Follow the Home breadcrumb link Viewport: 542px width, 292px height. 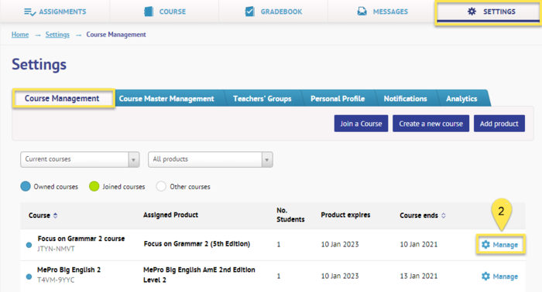[20, 35]
